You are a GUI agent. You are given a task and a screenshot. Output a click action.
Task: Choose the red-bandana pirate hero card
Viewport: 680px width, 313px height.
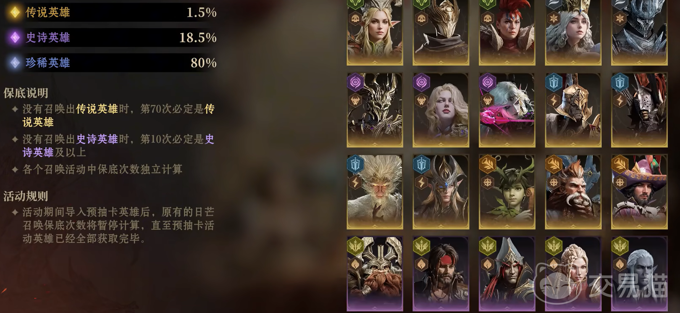click(441, 274)
